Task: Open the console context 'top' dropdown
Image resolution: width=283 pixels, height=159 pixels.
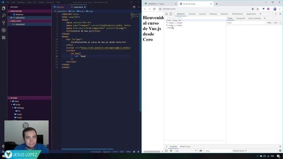Action: [186, 151]
